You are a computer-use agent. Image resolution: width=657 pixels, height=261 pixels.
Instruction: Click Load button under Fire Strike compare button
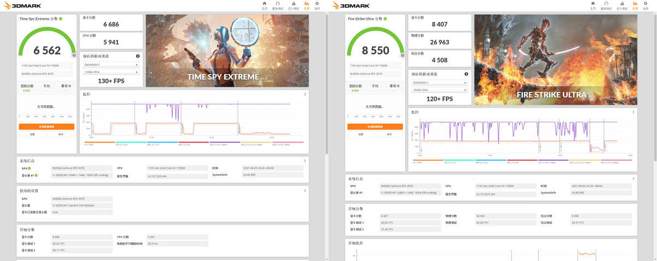pyautogui.click(x=361, y=134)
